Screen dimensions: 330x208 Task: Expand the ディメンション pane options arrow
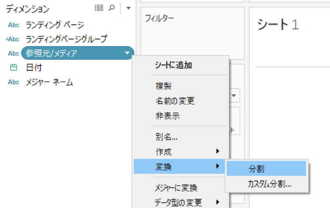128,9
